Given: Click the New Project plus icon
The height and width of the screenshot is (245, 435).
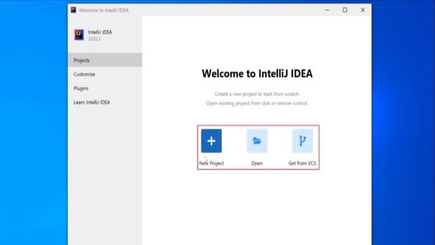Looking at the screenshot, I should (x=211, y=141).
